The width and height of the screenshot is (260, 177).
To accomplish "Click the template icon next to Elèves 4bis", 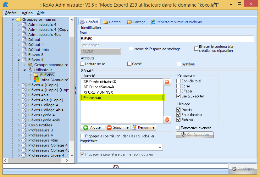I will pyautogui.click(x=24, y=95).
